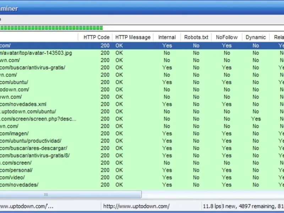Image resolution: width=284 pixels, height=213 pixels.
Task: Click OK message in odown.com/ row
Action: (x=119, y=89)
